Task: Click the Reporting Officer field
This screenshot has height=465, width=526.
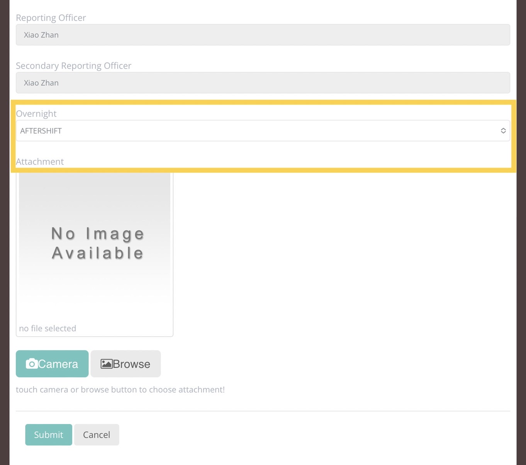Action: 263,35
